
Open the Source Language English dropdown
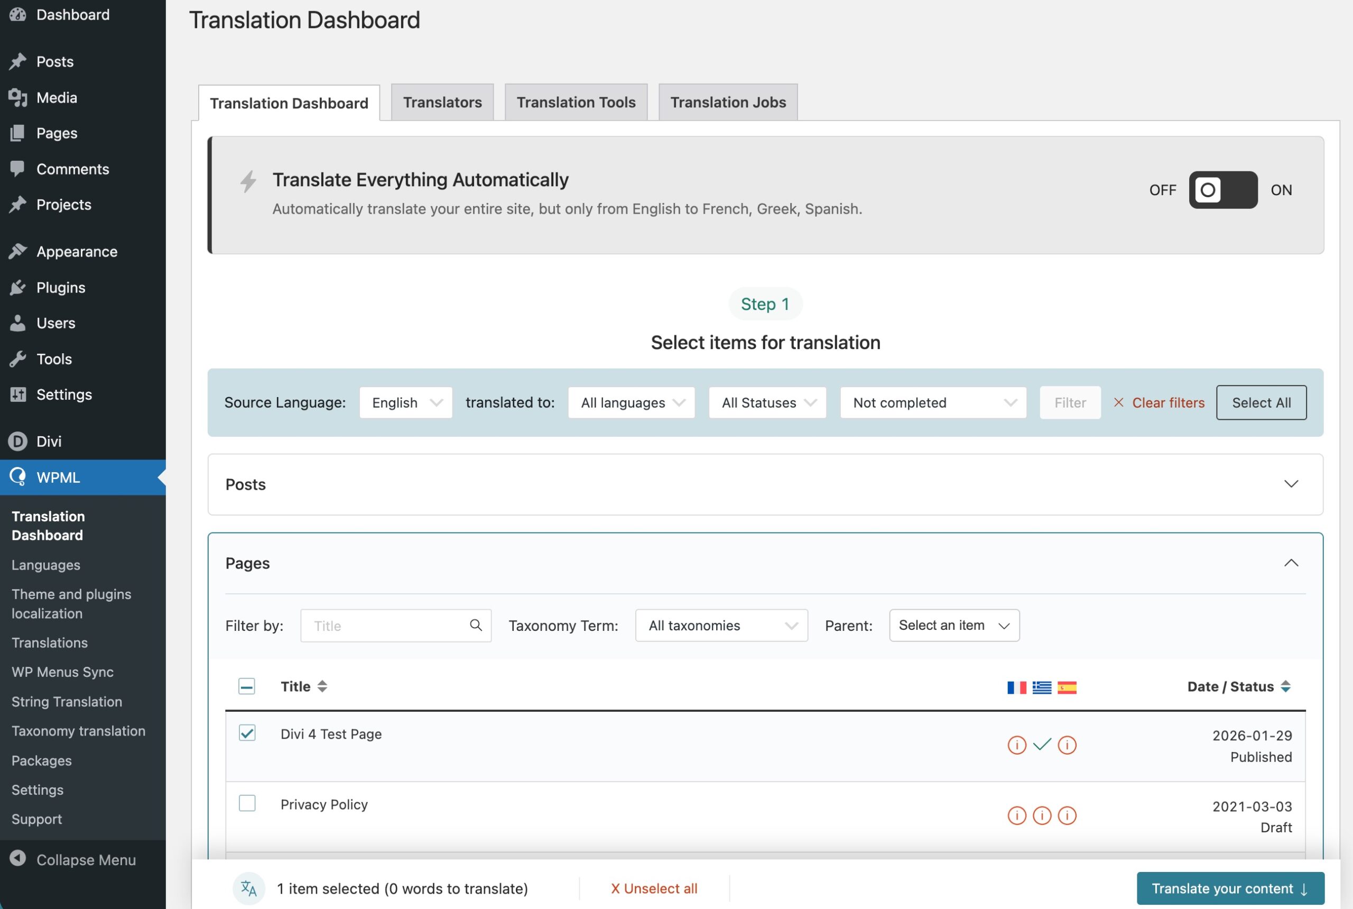(405, 402)
